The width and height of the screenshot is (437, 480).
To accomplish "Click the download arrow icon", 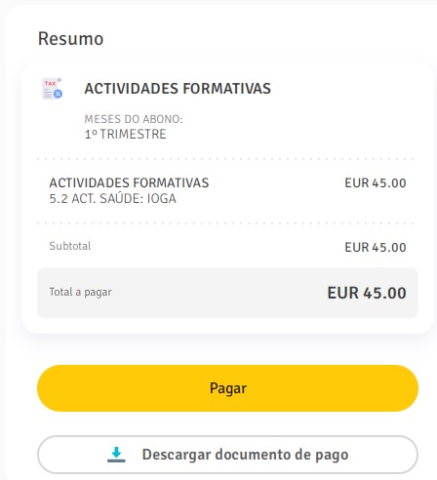I will click(116, 455).
